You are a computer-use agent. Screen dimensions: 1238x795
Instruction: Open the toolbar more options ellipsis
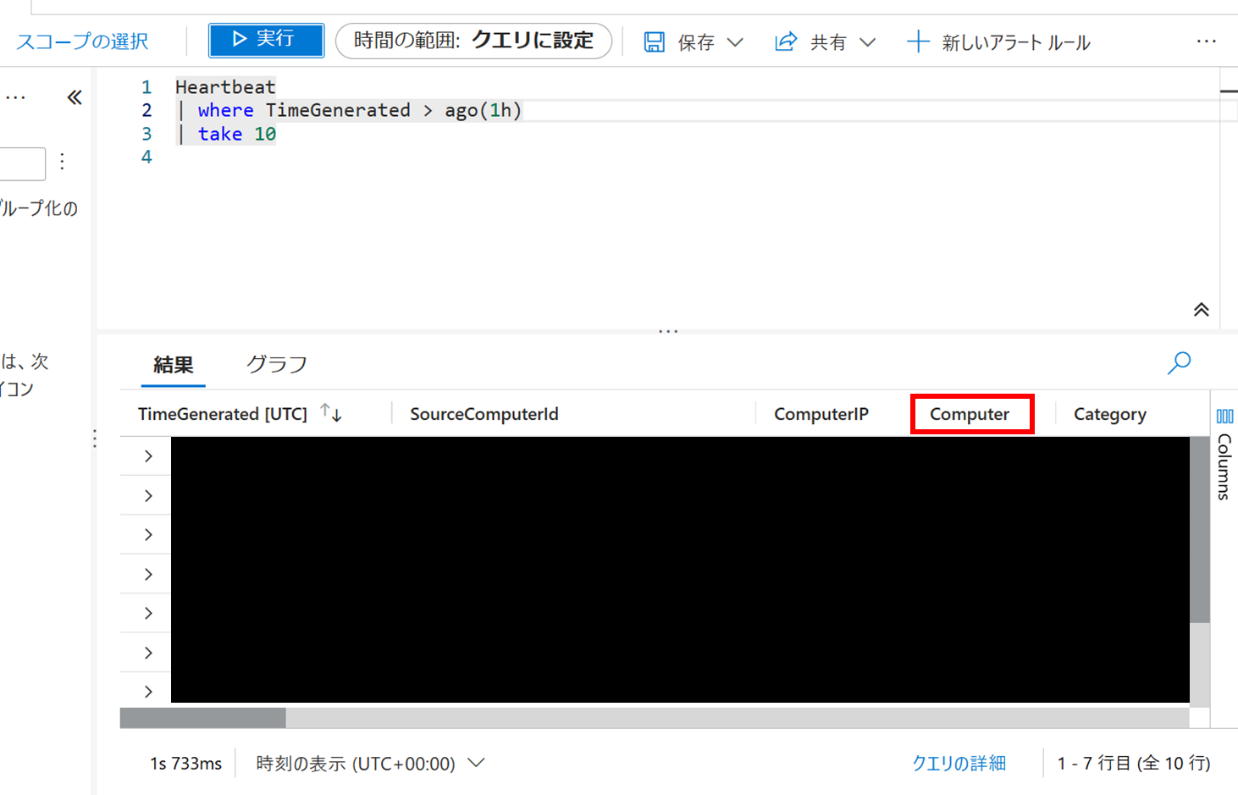1207,41
